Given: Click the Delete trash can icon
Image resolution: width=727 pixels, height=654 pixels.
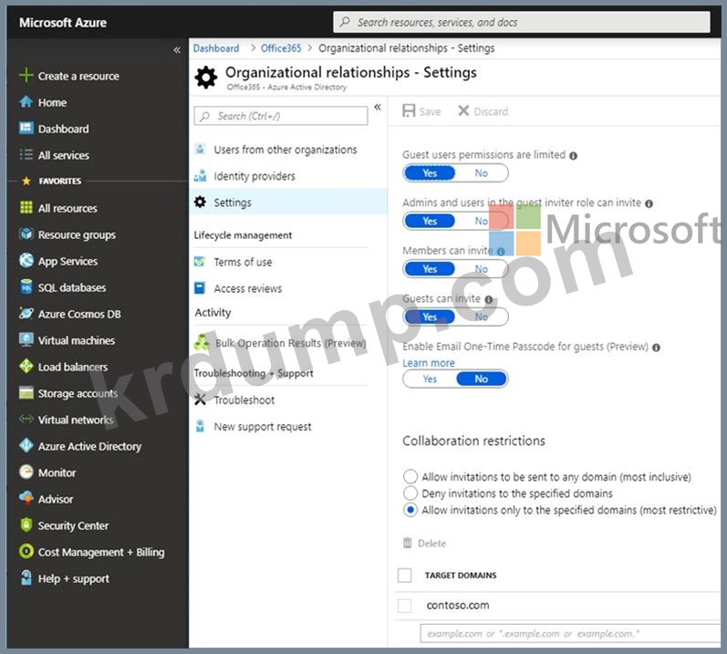Looking at the screenshot, I should tap(407, 543).
